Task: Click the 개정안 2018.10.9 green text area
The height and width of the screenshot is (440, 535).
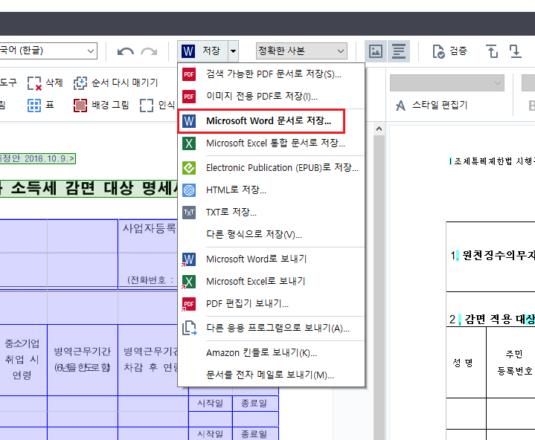Action: pos(37,159)
